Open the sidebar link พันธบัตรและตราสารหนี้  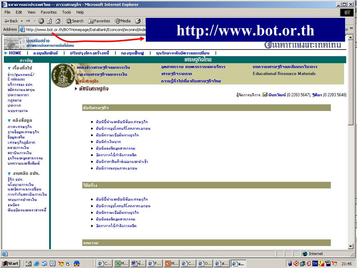27,210
